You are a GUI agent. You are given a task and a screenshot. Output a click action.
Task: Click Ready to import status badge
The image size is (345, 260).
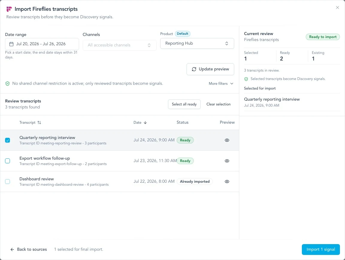(323, 37)
